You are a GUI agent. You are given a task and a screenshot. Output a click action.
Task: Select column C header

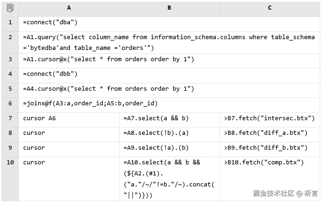click(270, 8)
